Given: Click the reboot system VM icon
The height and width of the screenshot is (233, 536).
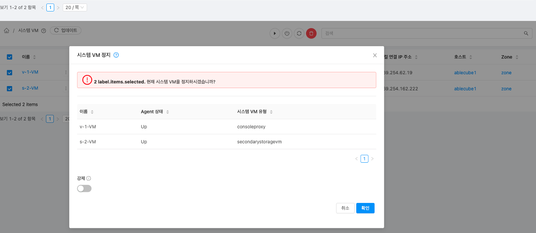Looking at the screenshot, I should tap(299, 34).
